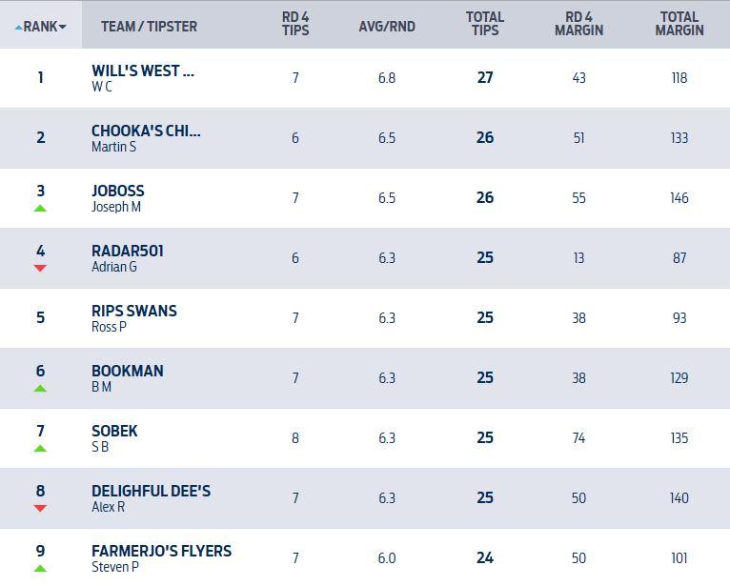Select the SOBEK team name
Screen dimensions: 730x586
[114, 431]
